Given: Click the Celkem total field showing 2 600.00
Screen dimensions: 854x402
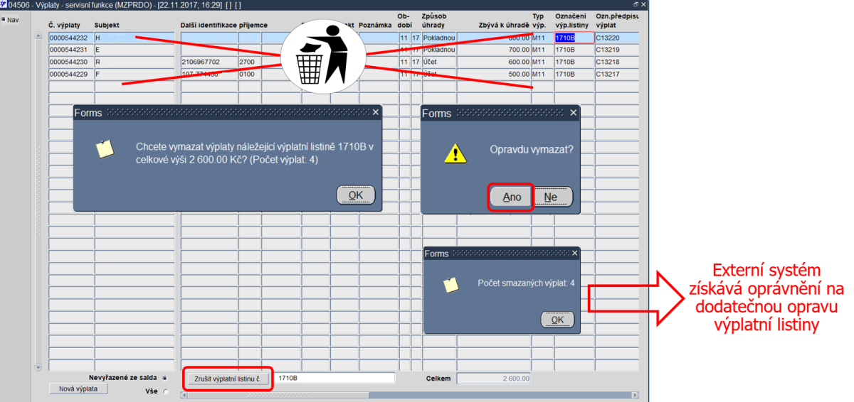Looking at the screenshot, I should pos(493,378).
